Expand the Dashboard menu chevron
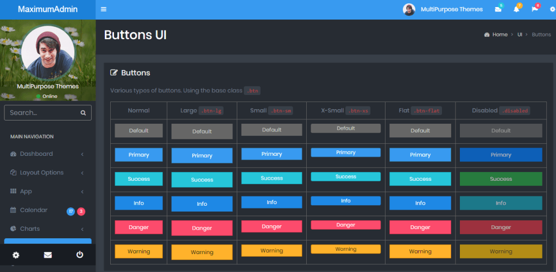 [x=83, y=154]
